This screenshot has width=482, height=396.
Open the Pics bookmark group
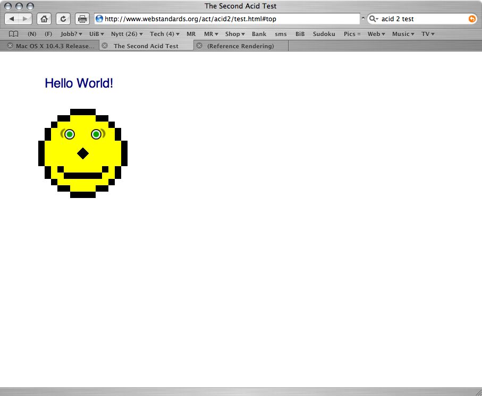[352, 34]
